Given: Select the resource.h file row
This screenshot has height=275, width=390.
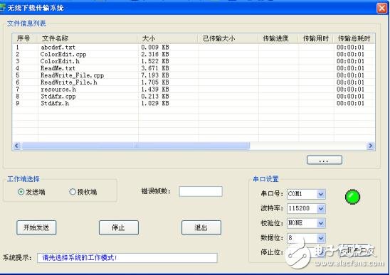Looking at the screenshot, I should pos(194,90).
